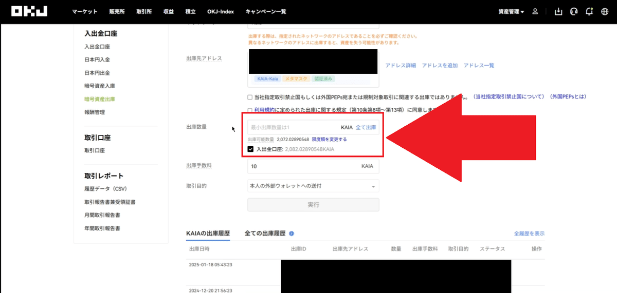This screenshot has height=293, width=617.
Task: Select 入出金口座 item in sidebar list
Action: point(97,47)
